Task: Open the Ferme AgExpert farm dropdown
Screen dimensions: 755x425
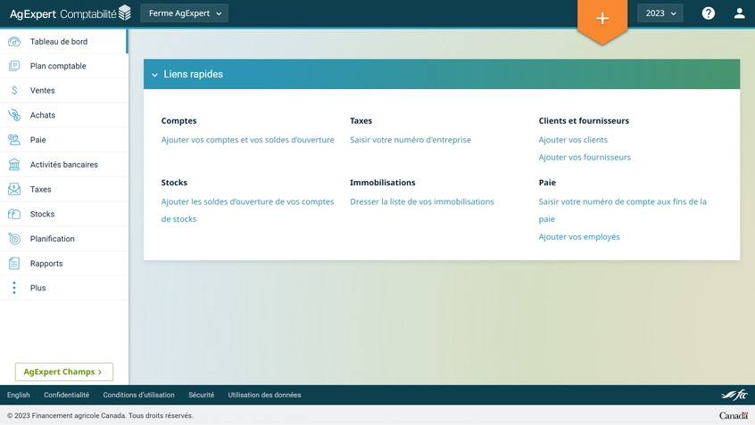Action: [x=185, y=13]
